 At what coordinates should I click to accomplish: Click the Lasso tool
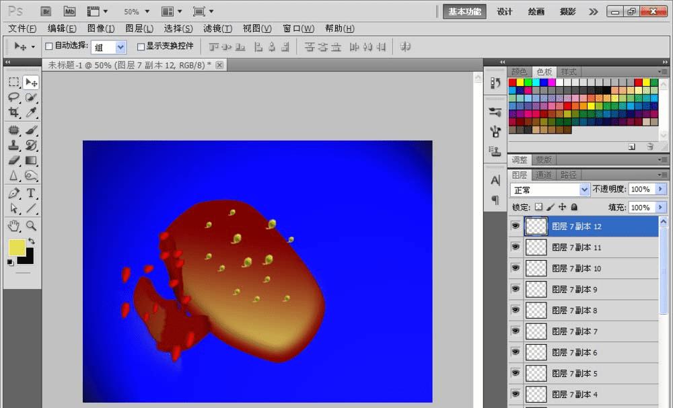(x=13, y=97)
